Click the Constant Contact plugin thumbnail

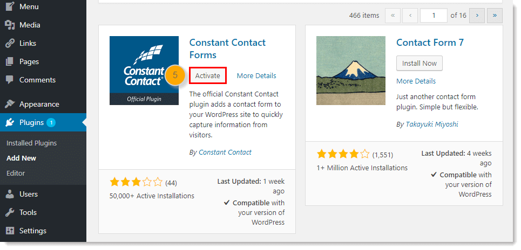click(144, 71)
